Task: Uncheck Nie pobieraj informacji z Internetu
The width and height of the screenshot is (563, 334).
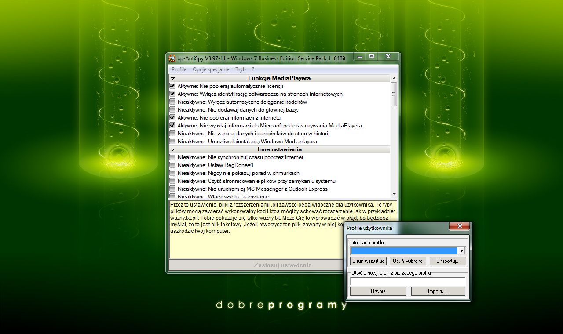Action: (x=172, y=118)
